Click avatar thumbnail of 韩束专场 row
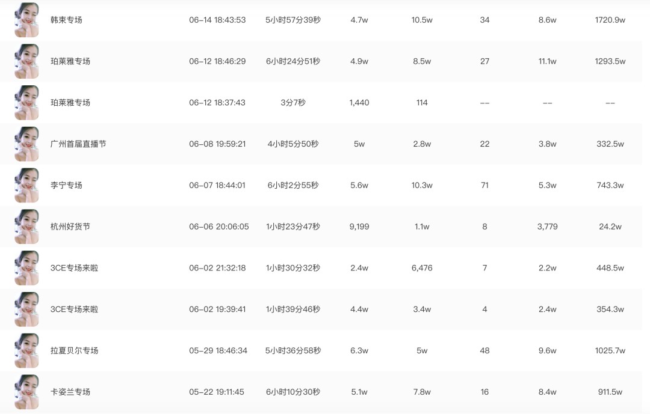Screen dimensions: 650x414 pos(26,20)
